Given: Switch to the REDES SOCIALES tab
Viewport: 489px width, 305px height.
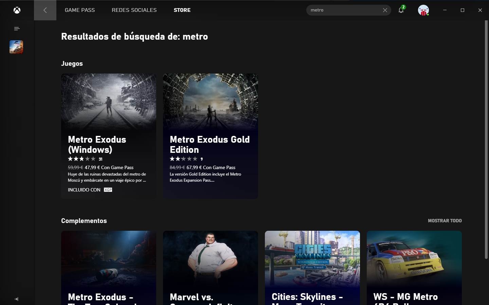Looking at the screenshot, I should coord(134,10).
